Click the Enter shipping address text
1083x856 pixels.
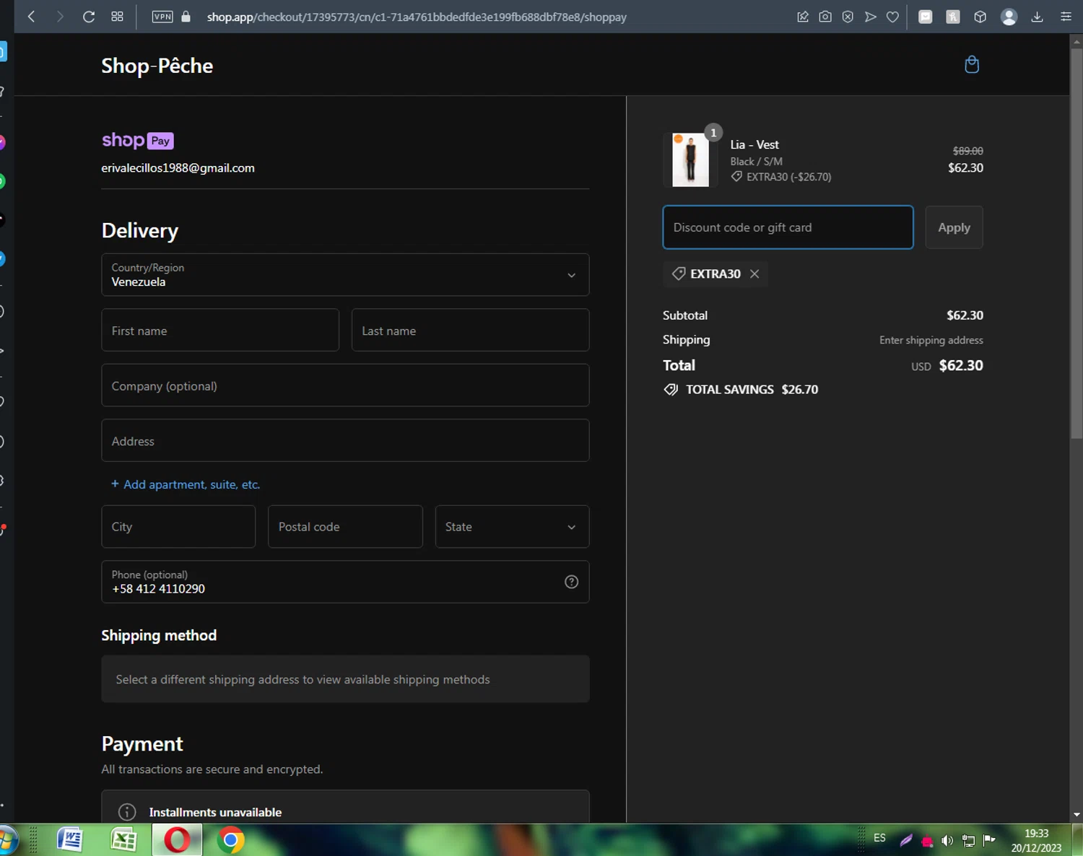click(x=931, y=340)
